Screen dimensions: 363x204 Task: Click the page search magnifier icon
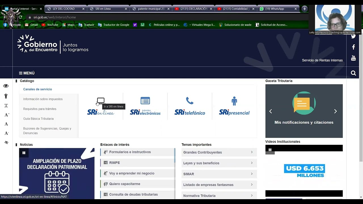click(x=353, y=73)
